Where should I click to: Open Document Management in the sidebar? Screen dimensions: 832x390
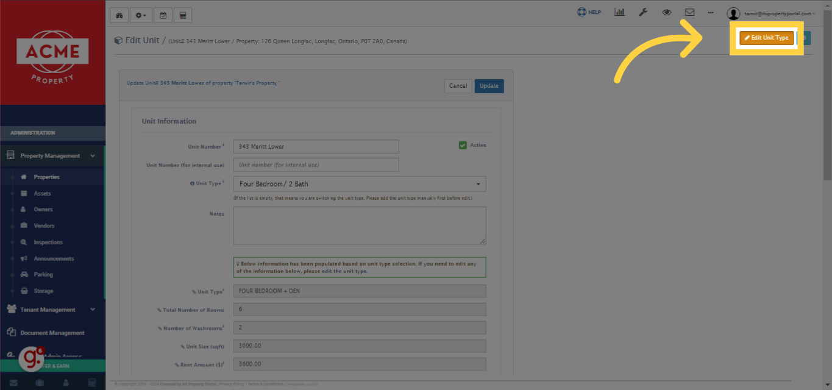[52, 333]
